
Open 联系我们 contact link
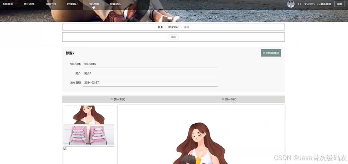(324, 4)
